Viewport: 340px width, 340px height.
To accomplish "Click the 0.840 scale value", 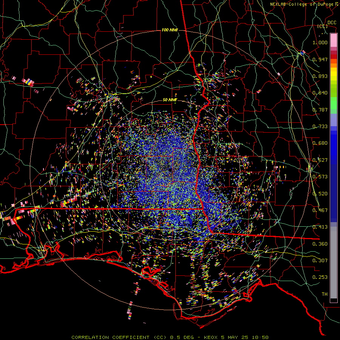I will coord(320,93).
